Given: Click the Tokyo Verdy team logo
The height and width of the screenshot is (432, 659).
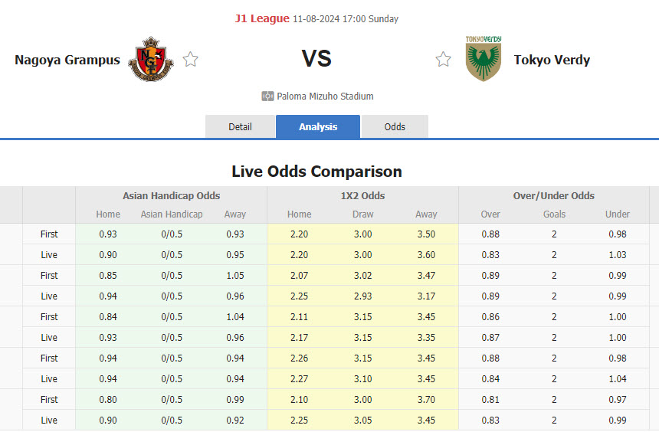Looking at the screenshot, I should (483, 59).
